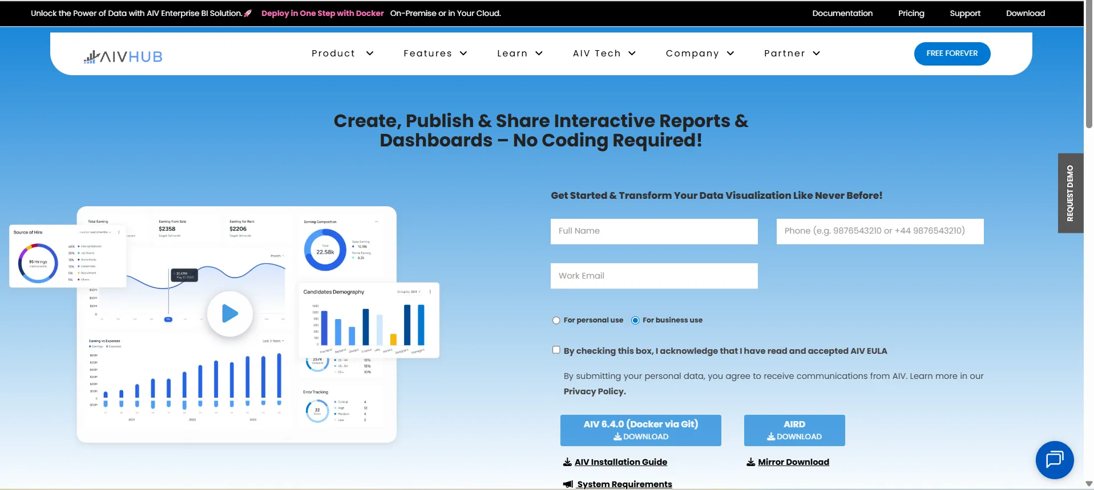Open the Learn menu
The height and width of the screenshot is (490, 1094).
coord(512,54)
